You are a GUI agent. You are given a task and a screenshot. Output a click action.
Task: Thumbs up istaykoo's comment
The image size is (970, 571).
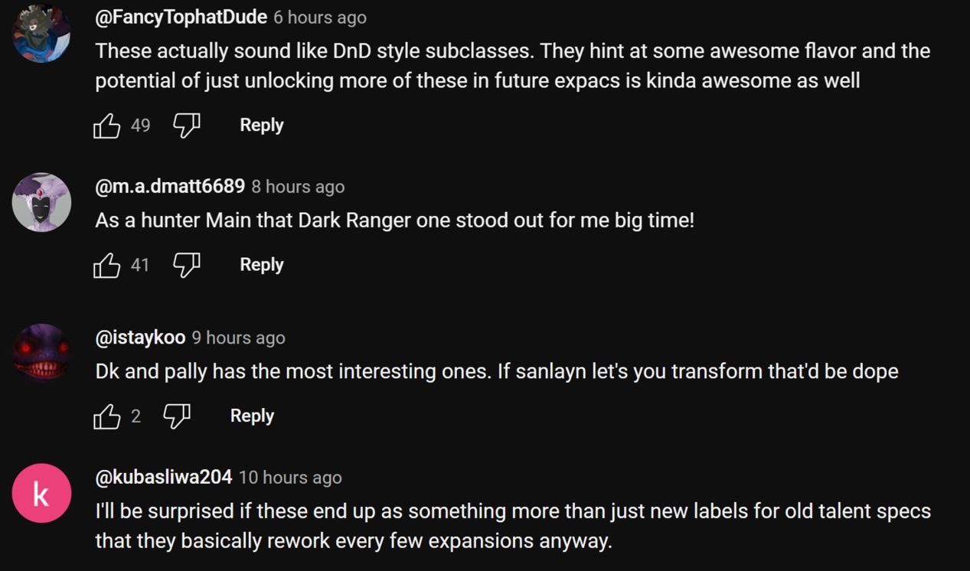tap(107, 416)
